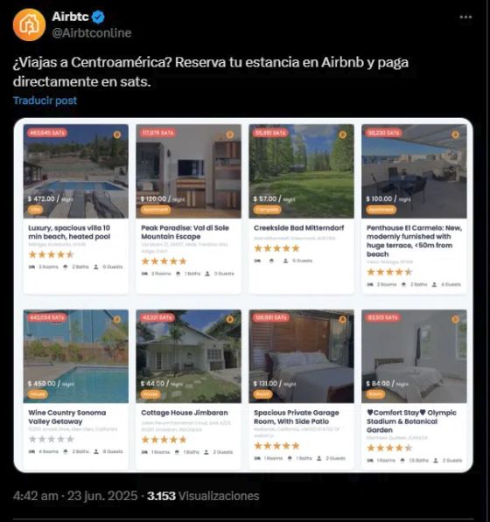Image resolution: width=490 pixels, height=522 pixels.
Task: Click the bitcoin icon on Peak Paradise photo
Action: tap(230, 135)
